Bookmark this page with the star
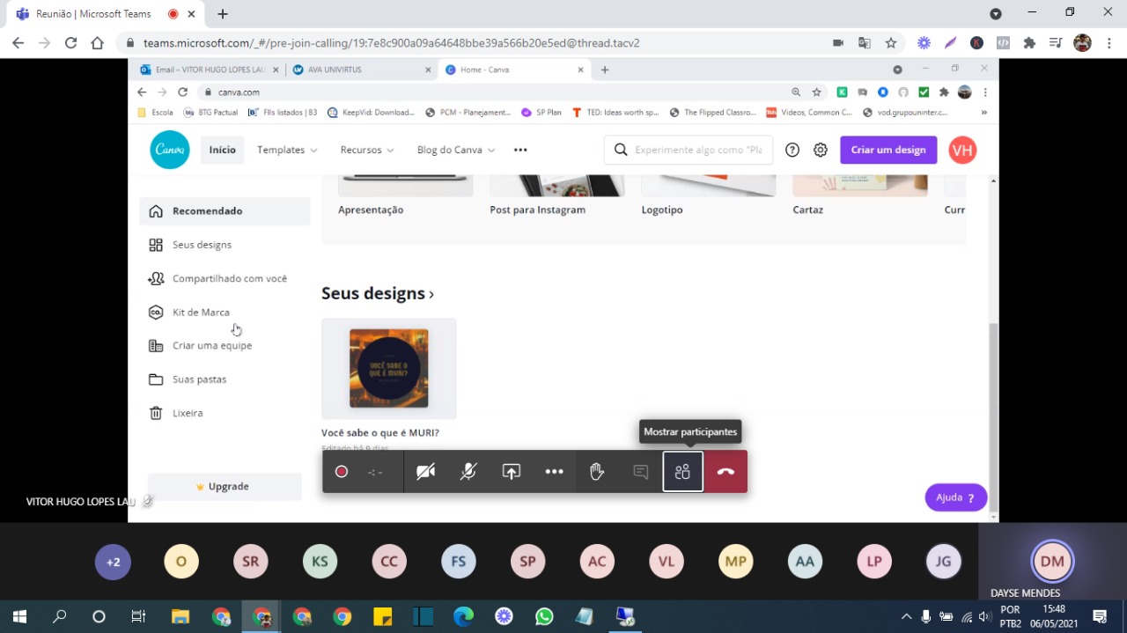Viewport: 1127px width, 633px height. [891, 43]
